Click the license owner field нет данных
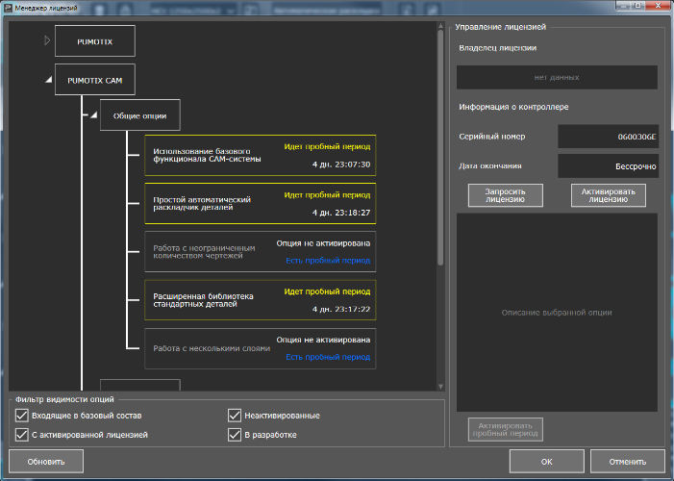The image size is (674, 481). point(557,78)
